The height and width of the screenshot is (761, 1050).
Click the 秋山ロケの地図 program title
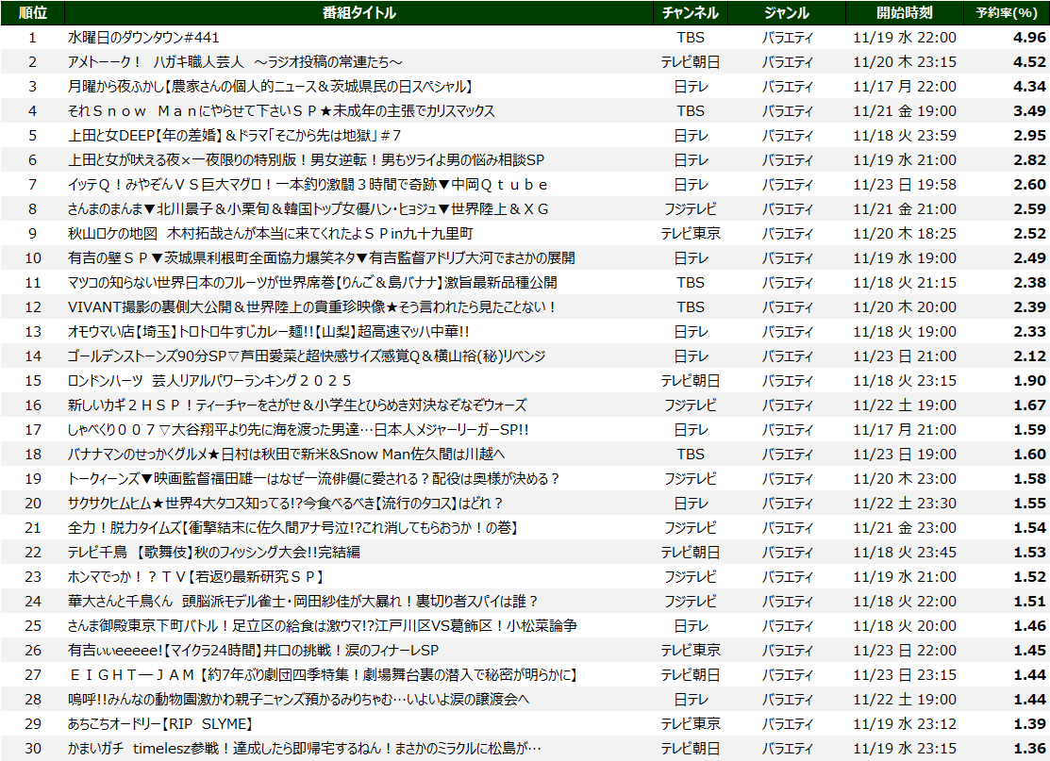point(270,234)
